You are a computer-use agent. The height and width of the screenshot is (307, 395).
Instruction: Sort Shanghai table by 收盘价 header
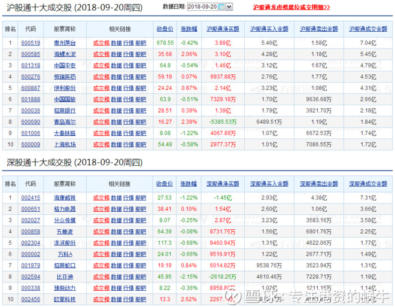click(165, 29)
